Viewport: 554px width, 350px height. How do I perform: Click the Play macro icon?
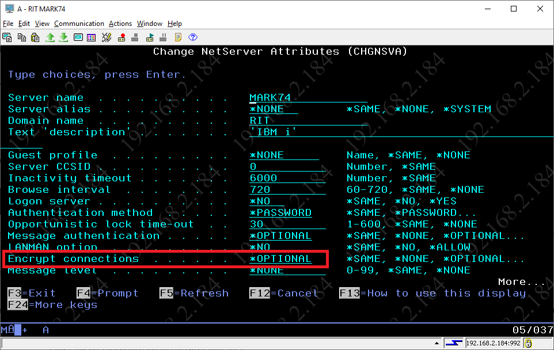150,37
